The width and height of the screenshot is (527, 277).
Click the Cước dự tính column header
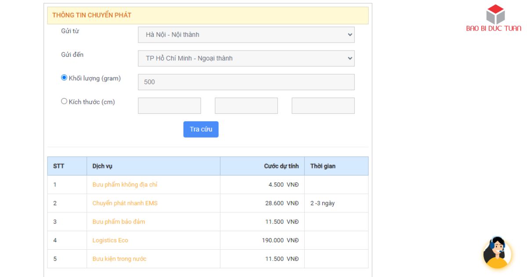point(281,166)
